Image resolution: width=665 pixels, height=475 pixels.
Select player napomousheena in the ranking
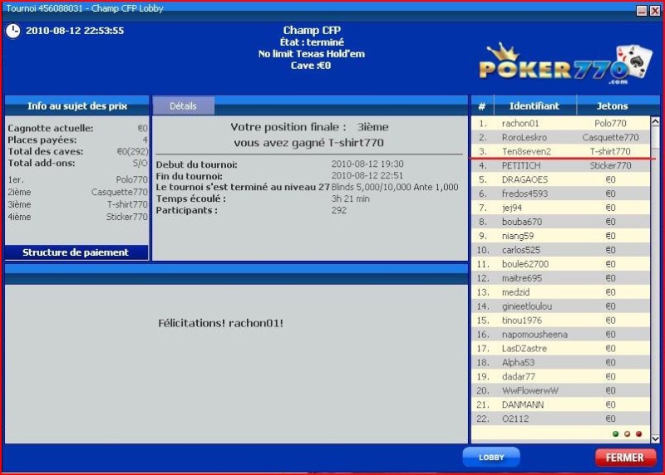560,335
